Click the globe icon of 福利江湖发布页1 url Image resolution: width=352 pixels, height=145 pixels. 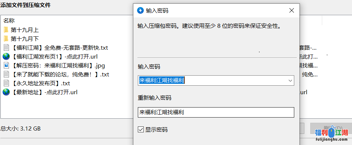pos(6,56)
